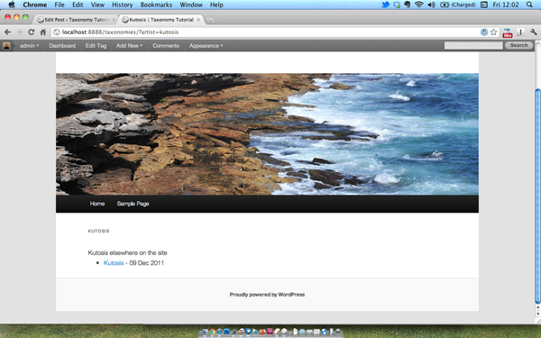Image resolution: width=541 pixels, height=338 pixels.
Task: Open the Edit menu
Action: [x=78, y=5]
